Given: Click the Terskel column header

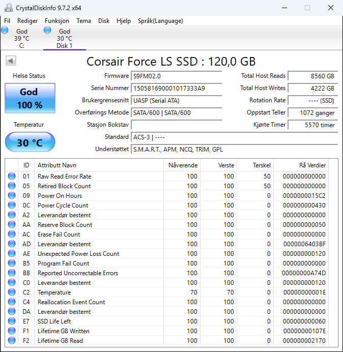Looking at the screenshot, I should [255, 165].
